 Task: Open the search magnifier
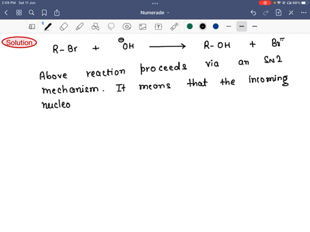[32, 13]
